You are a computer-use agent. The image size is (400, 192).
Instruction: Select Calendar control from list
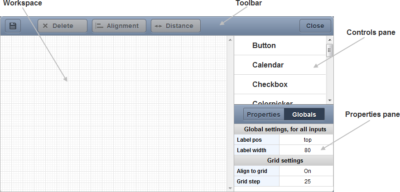pos(280,65)
